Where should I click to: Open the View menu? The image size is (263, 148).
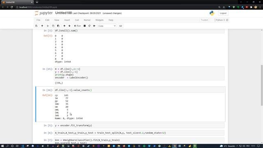pos(57,20)
